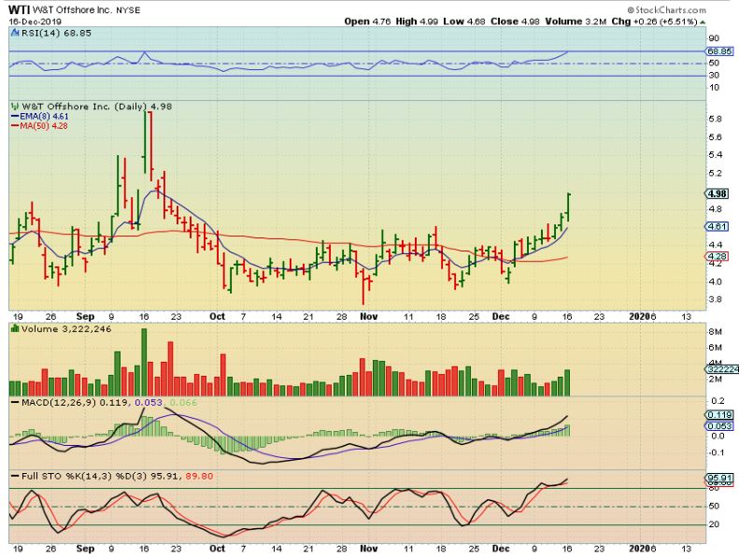The image size is (739, 559).
Task: Click the 'Dec' label on the price-panel axis
Action: tap(501, 317)
